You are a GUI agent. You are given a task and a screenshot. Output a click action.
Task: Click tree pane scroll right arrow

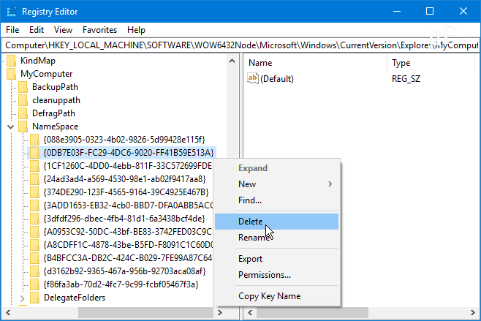tap(219, 313)
